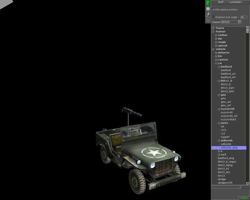250x200 pixels.
Task: Select the dodgewc55 entry
Action: click(225, 183)
